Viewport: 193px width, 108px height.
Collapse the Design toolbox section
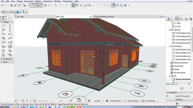tap(2, 22)
